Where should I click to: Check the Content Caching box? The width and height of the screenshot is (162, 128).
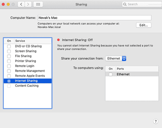[x=9, y=86]
